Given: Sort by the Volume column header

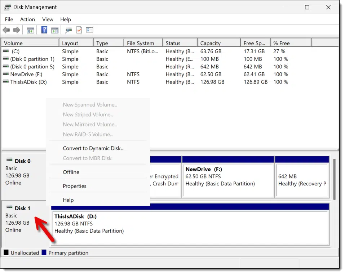Looking at the screenshot, I should [x=30, y=43].
